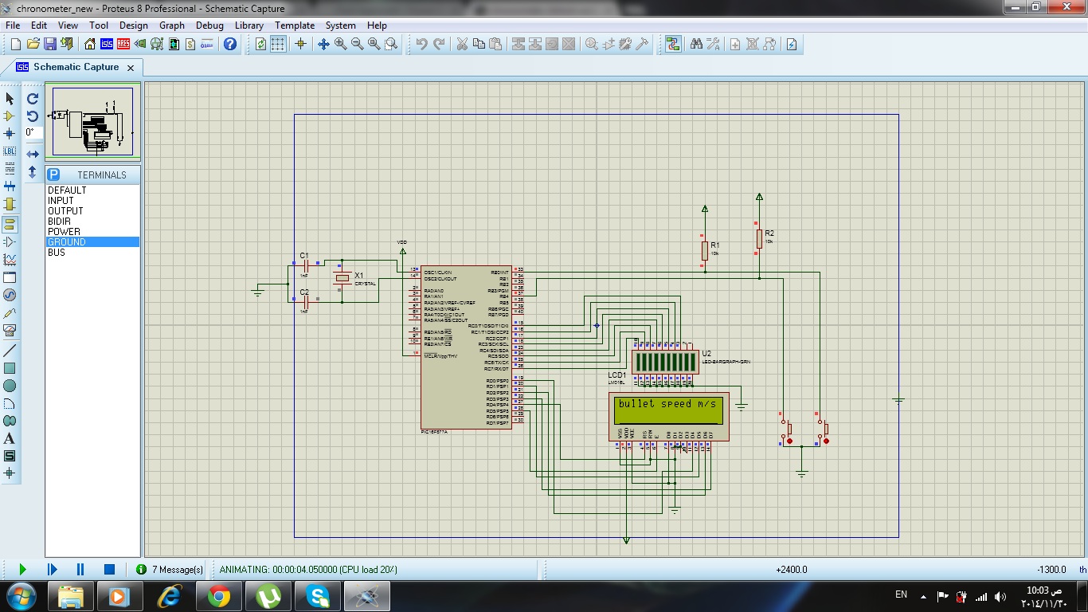
Task: Click the Search and Tag binoculars icon
Action: (x=696, y=45)
